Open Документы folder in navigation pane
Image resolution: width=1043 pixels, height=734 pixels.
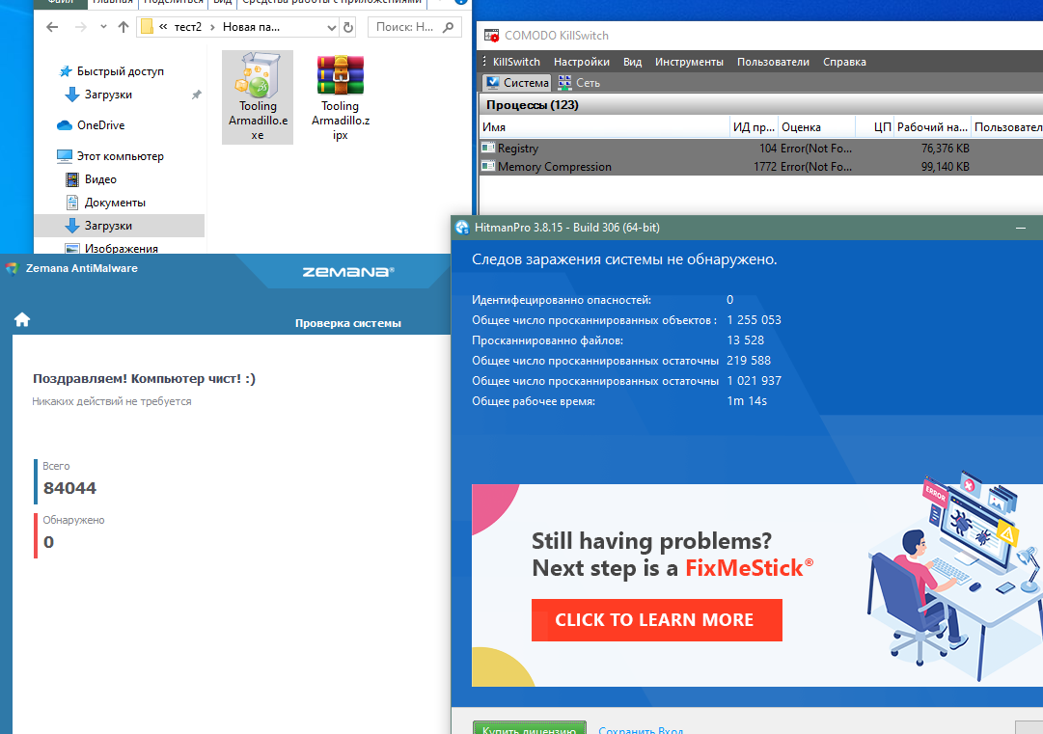[x=115, y=203]
